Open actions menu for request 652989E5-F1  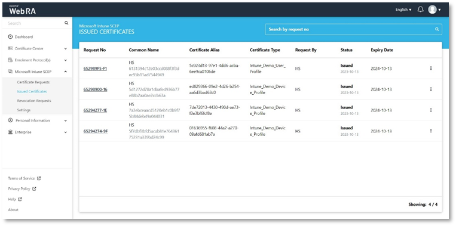[431, 68]
